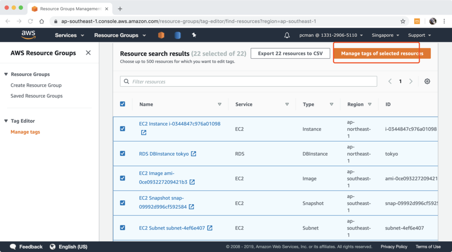Click the language globe icon
Viewport: 452px width, 252px height.
53,247
